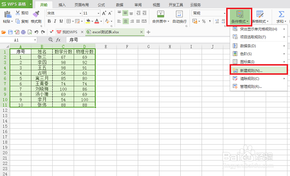Open the number format dropdown
This screenshot has height=176, width=290.
pyautogui.click(x=225, y=14)
